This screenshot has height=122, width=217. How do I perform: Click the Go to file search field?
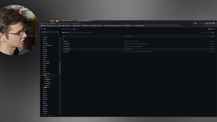[x=51, y=35]
